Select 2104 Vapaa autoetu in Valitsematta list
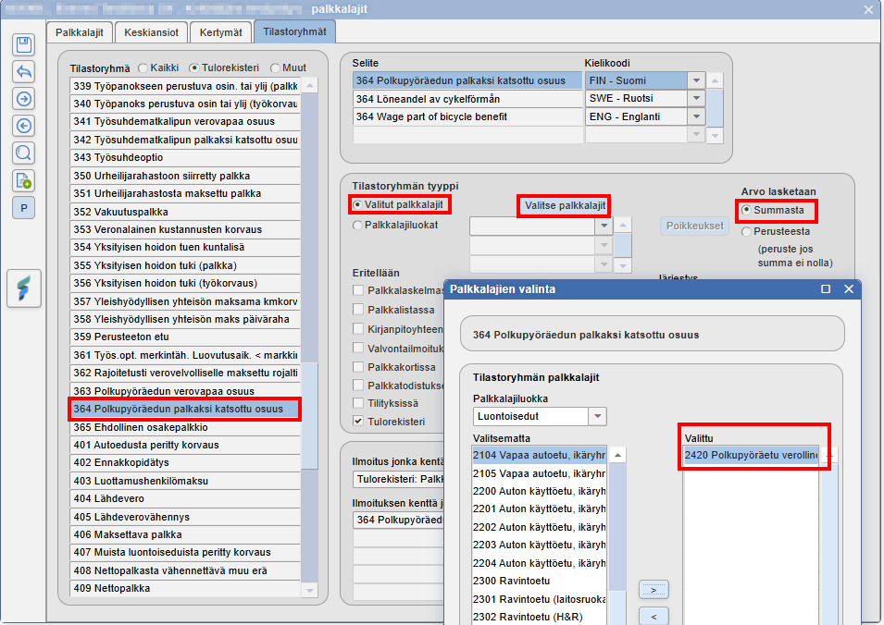Image resolution: width=884 pixels, height=625 pixels. [x=539, y=455]
